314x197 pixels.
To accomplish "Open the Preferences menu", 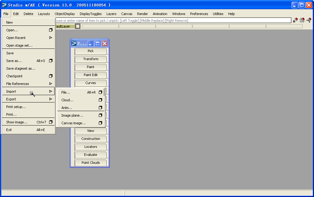I will (x=199, y=14).
